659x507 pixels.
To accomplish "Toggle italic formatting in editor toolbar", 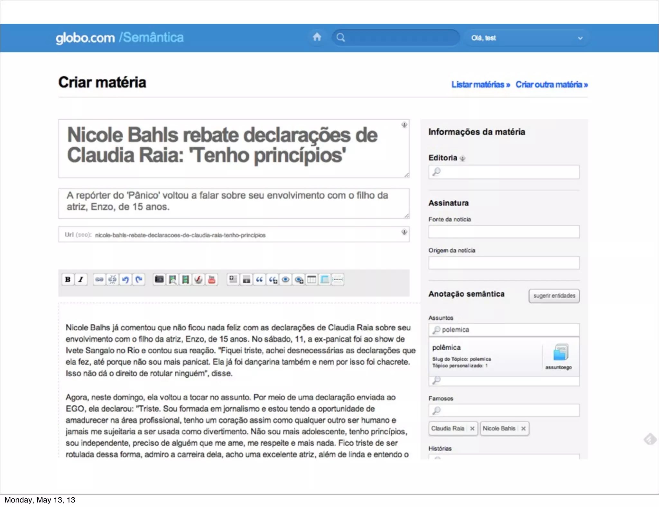I will (81, 280).
